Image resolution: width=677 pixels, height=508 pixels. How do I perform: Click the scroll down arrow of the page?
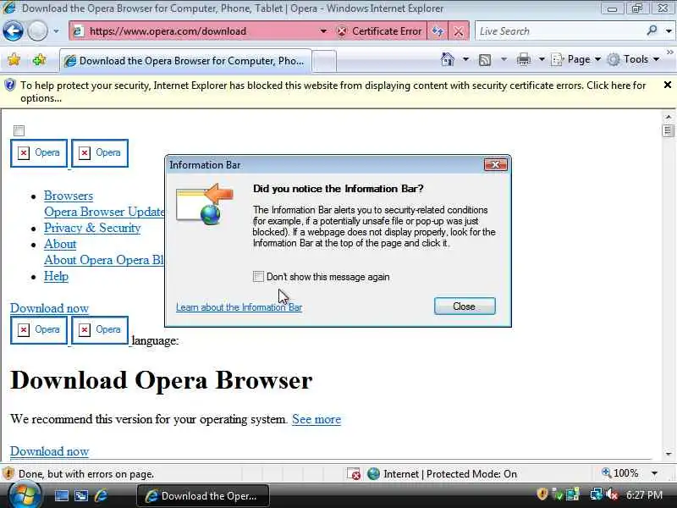(669, 454)
